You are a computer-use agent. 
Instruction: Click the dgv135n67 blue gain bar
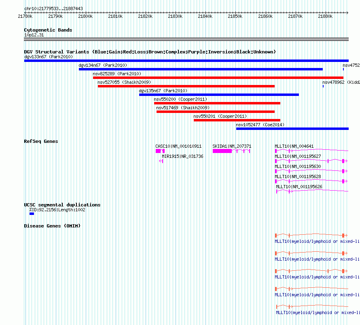219,95
